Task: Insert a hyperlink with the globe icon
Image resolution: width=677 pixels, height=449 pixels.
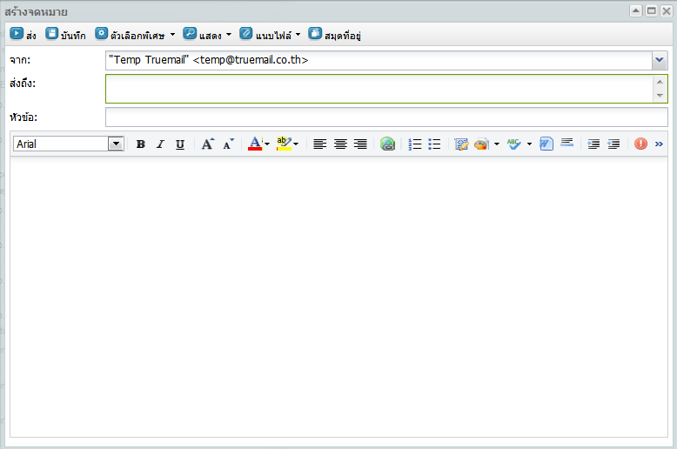Action: 388,144
